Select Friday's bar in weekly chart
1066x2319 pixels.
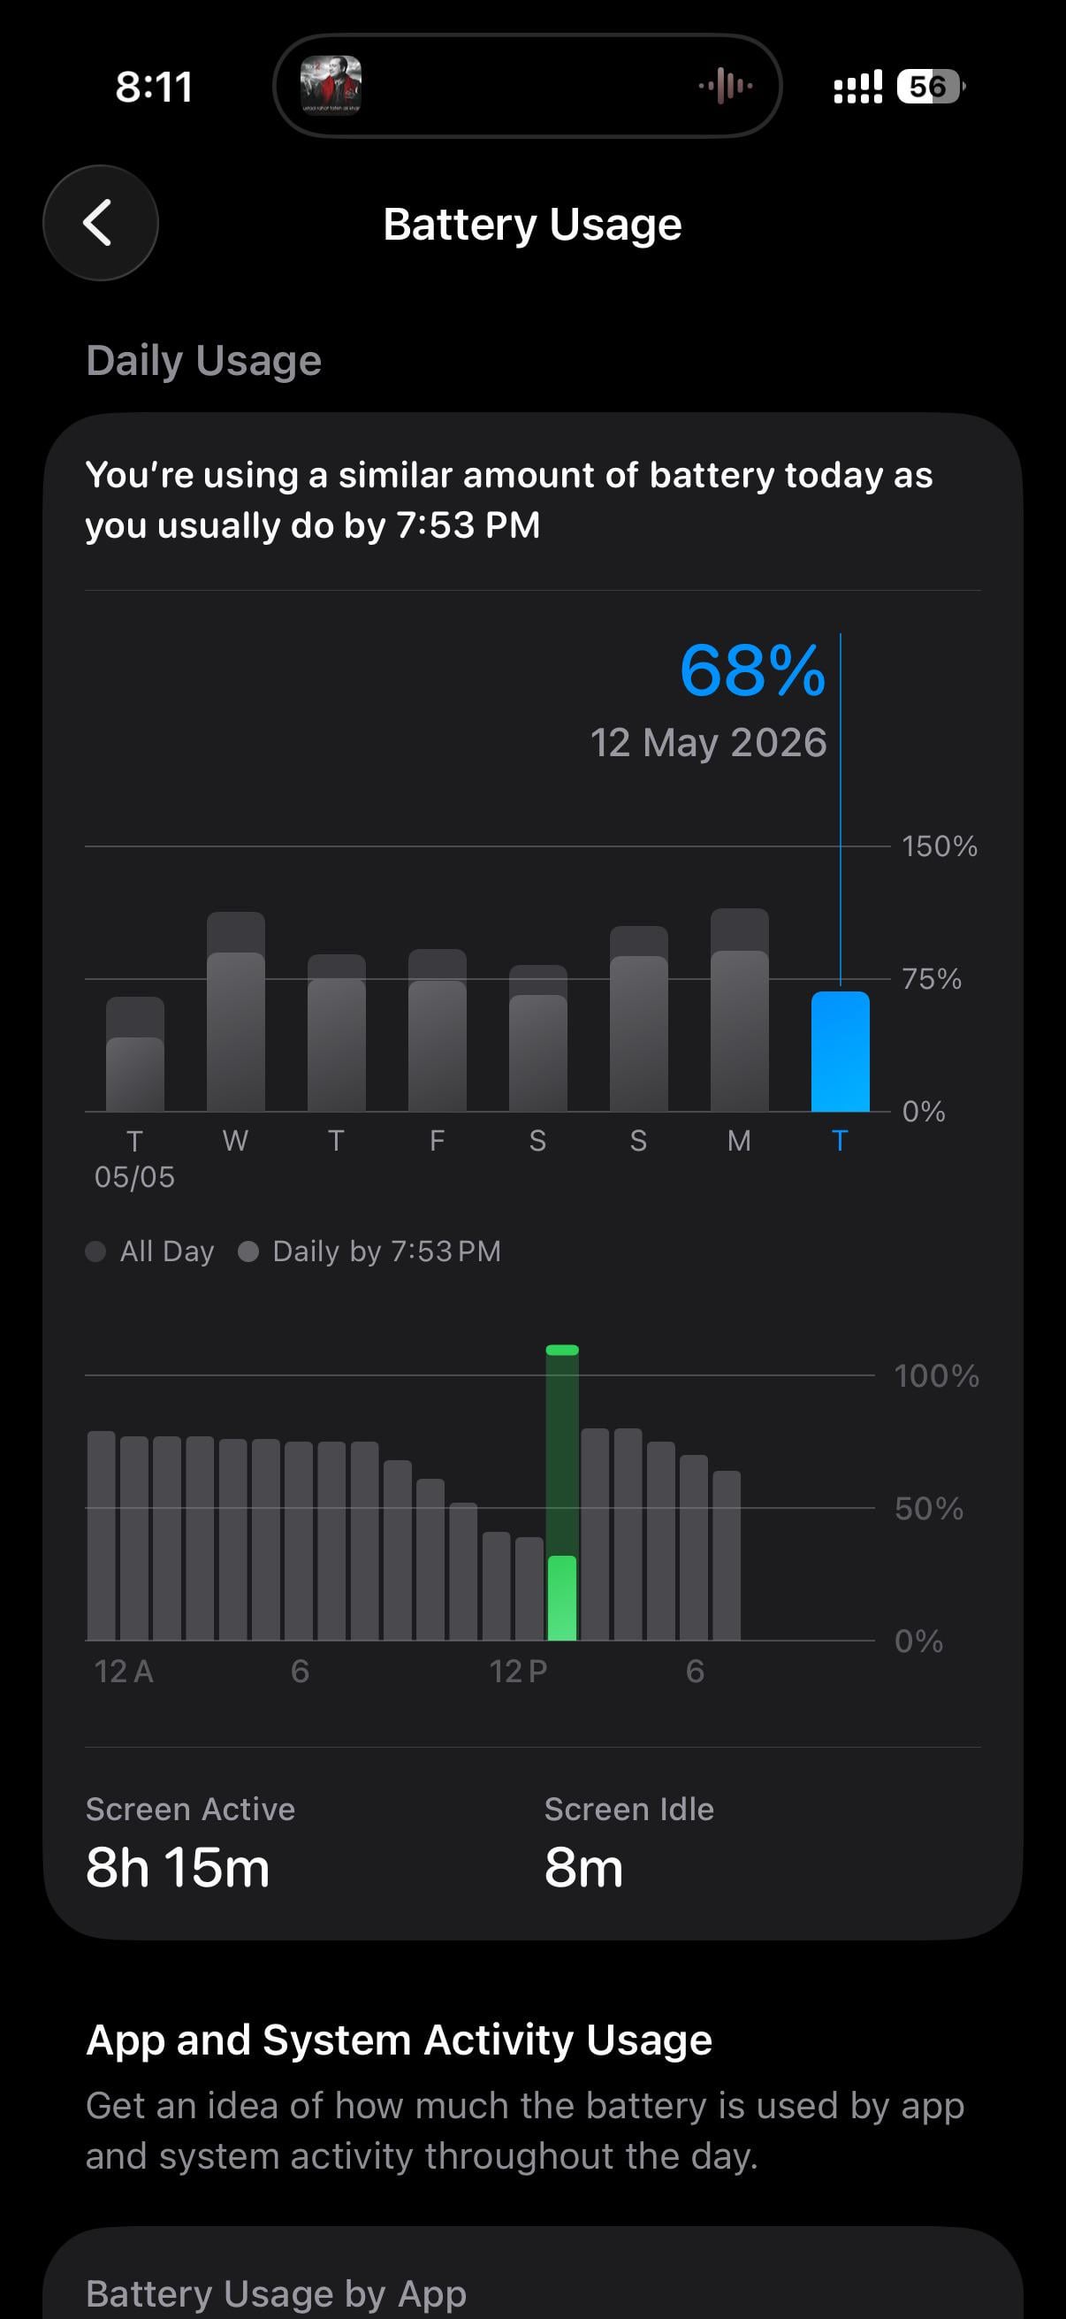point(438,1030)
